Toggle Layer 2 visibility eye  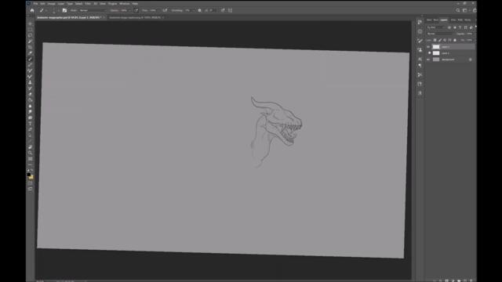429,53
